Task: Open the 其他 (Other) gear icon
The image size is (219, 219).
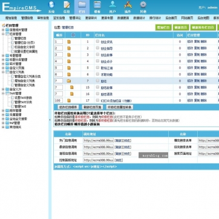Action: coord(143,5)
